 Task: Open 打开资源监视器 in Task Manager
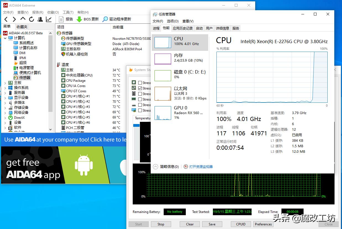pos(198,167)
